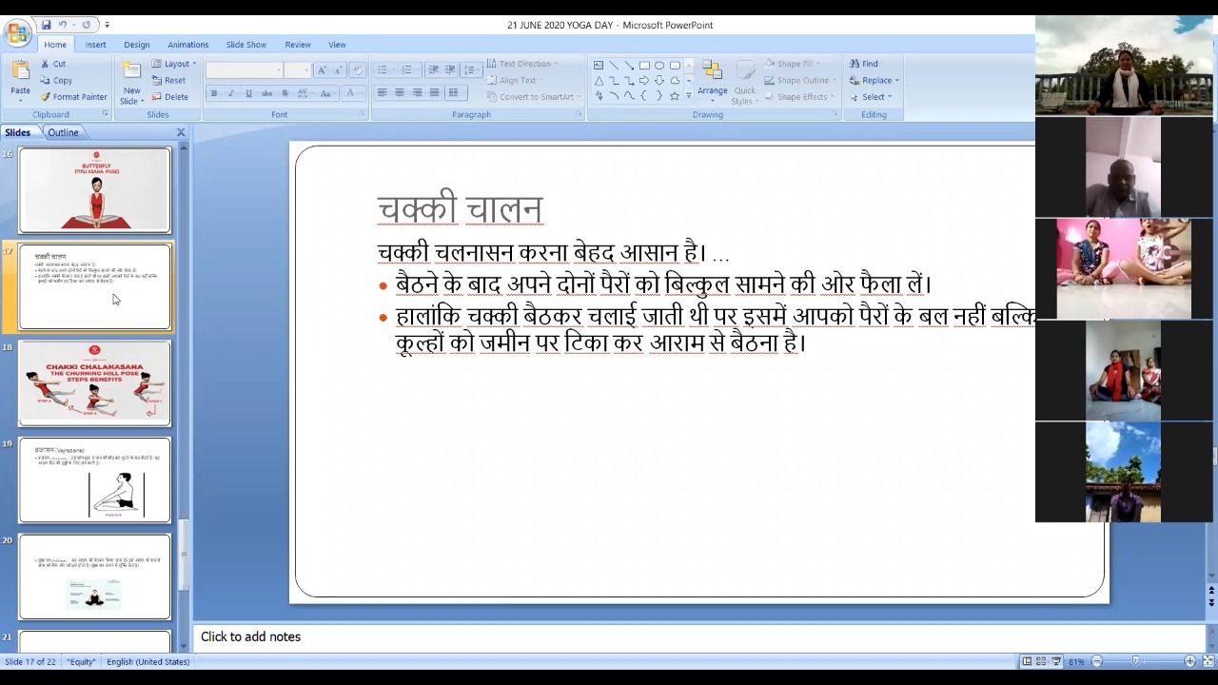Screen dimensions: 1218x685
Task: Zoom in with the plus button
Action: click(x=1189, y=661)
